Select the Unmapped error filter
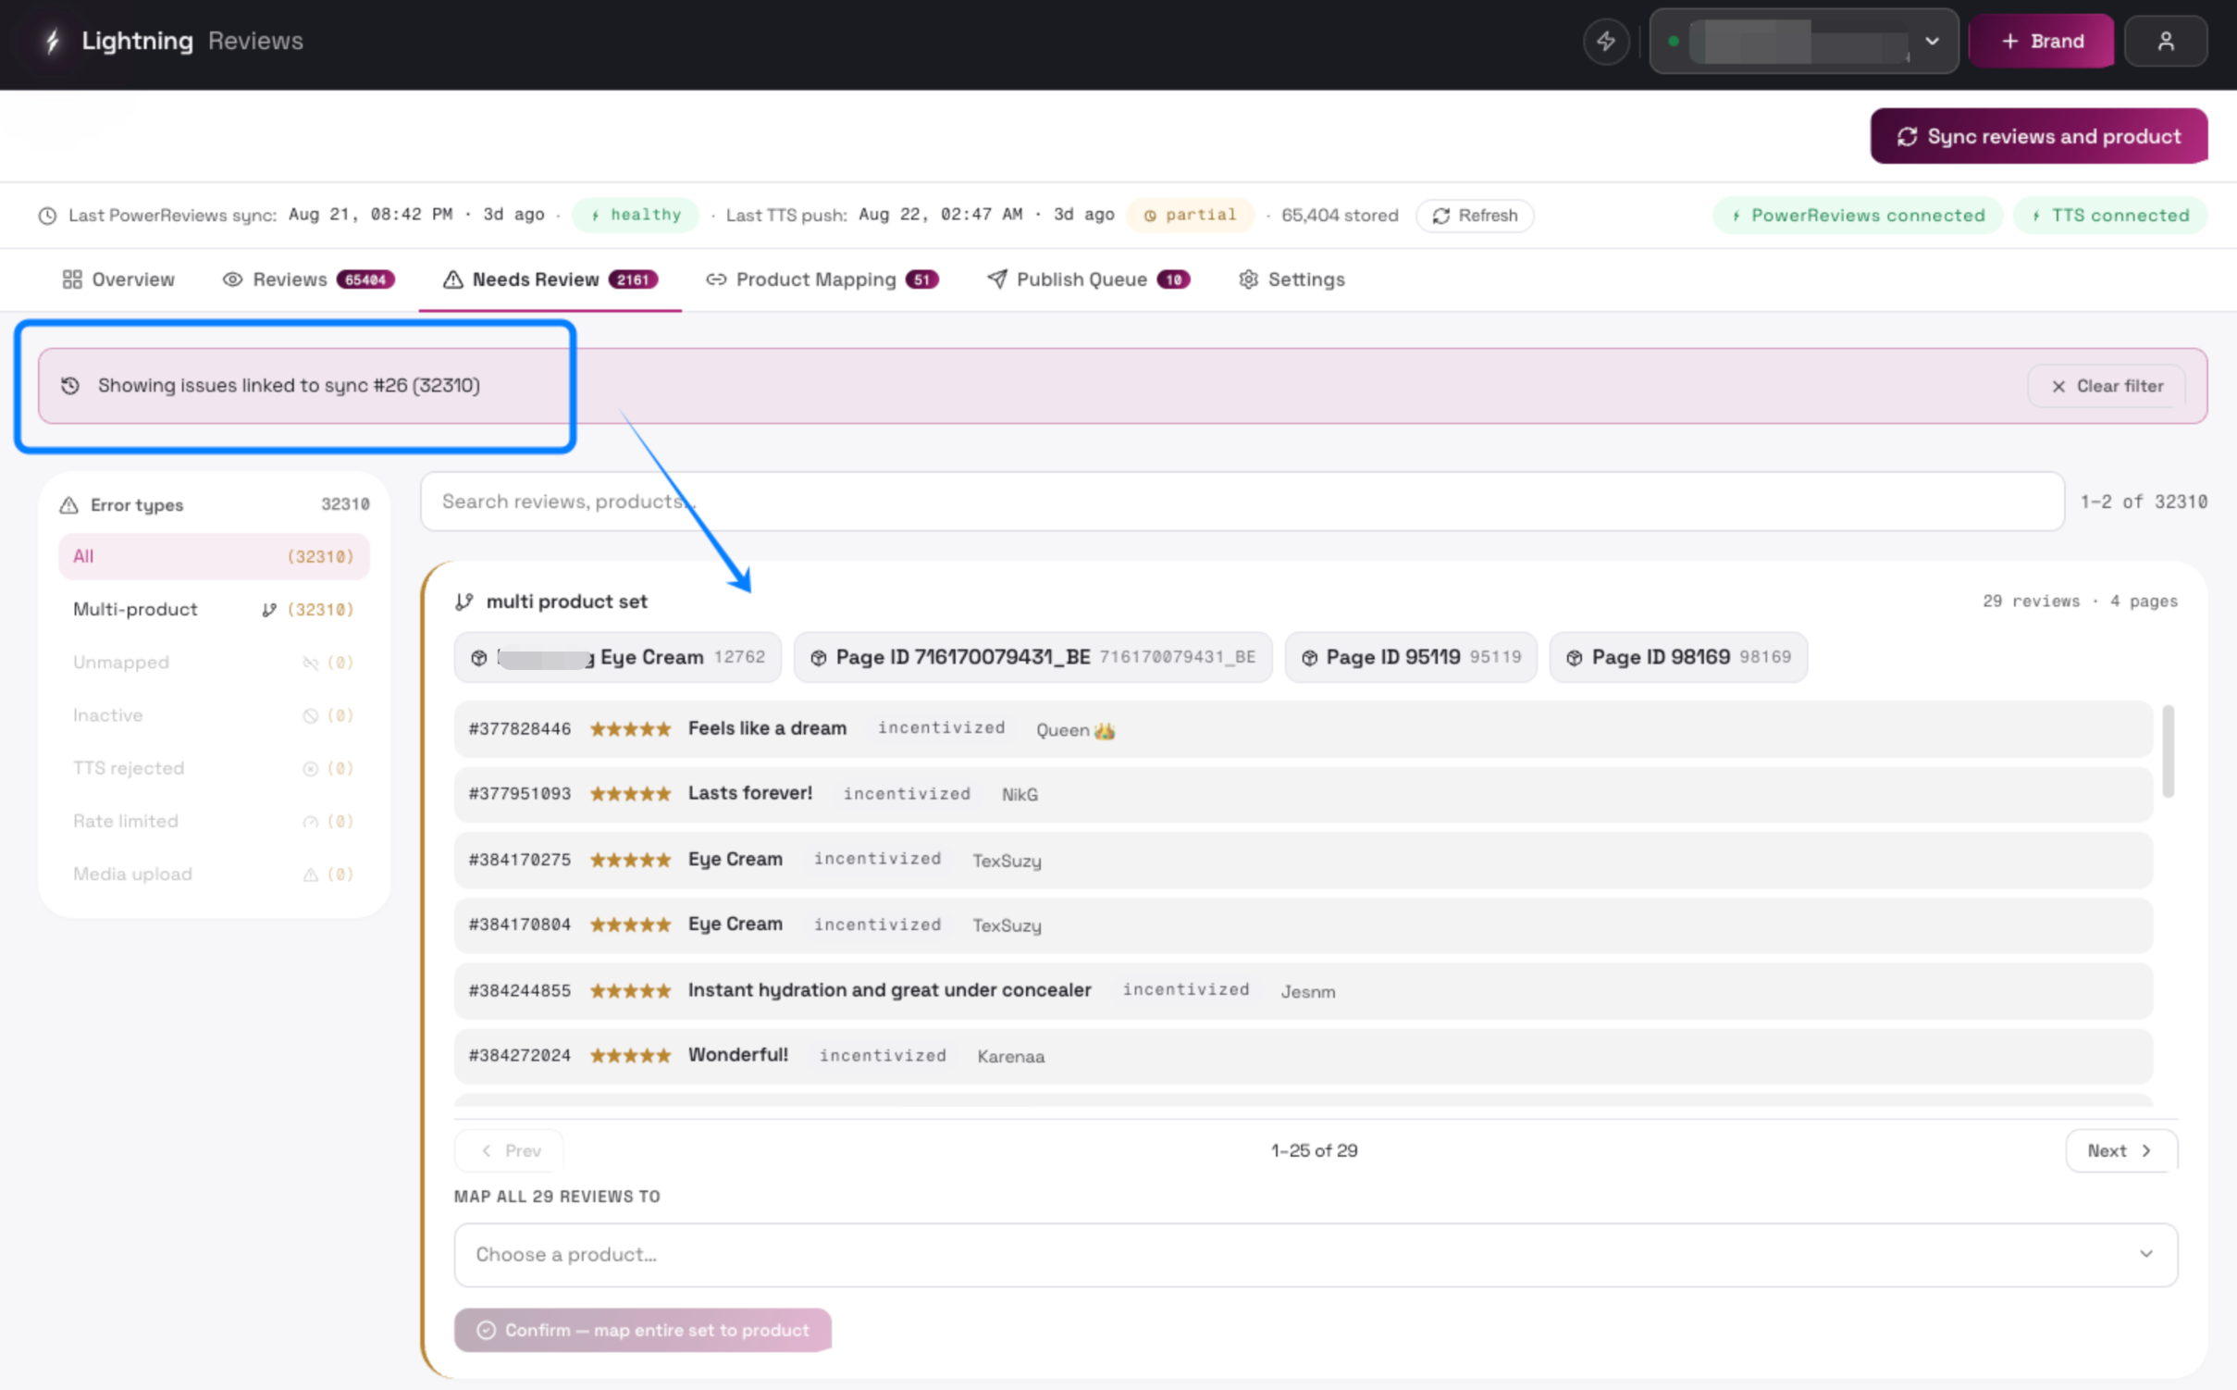This screenshot has height=1390, width=2237. (214, 663)
